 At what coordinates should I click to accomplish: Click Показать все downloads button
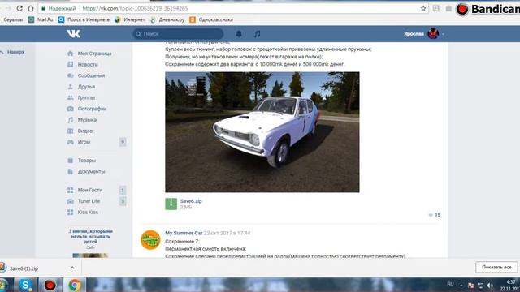[496, 267]
